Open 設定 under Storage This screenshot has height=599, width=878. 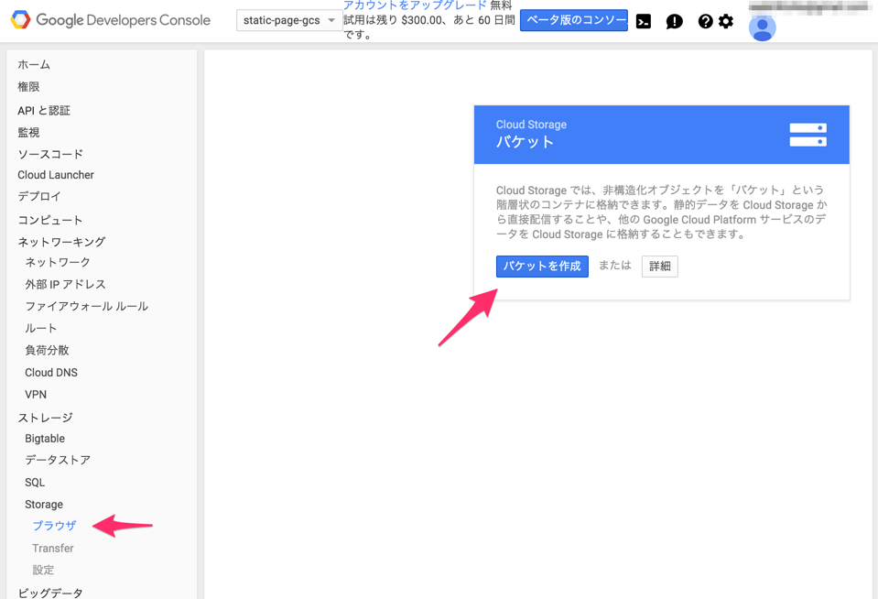point(43,570)
